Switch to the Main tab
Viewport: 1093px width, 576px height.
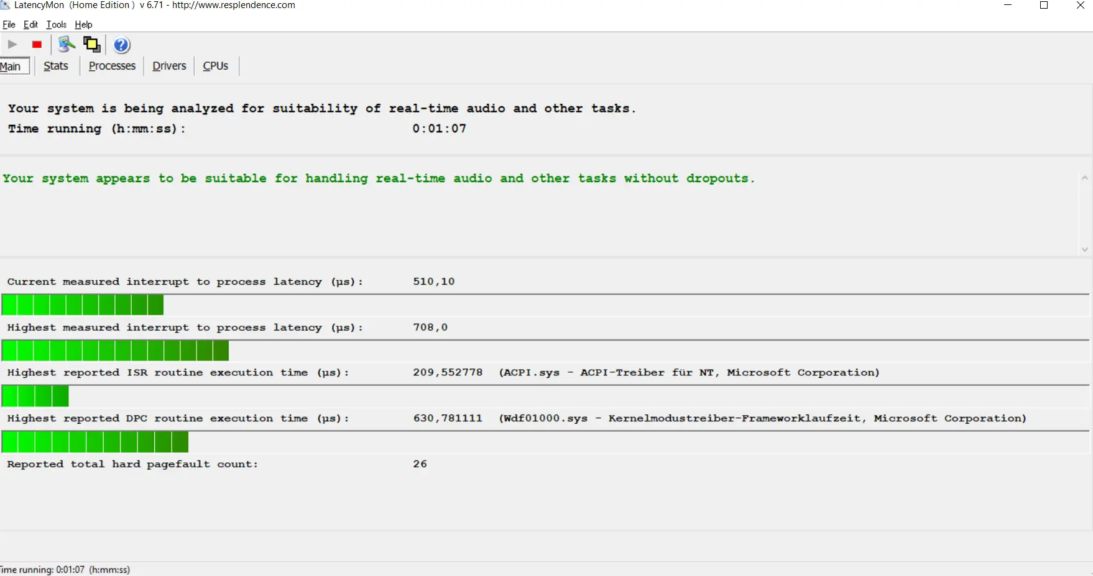pyautogui.click(x=11, y=66)
